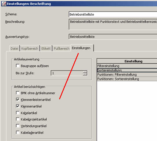
Task: Uncheck Klemmenartikel checkbox
Action: pos(18,106)
